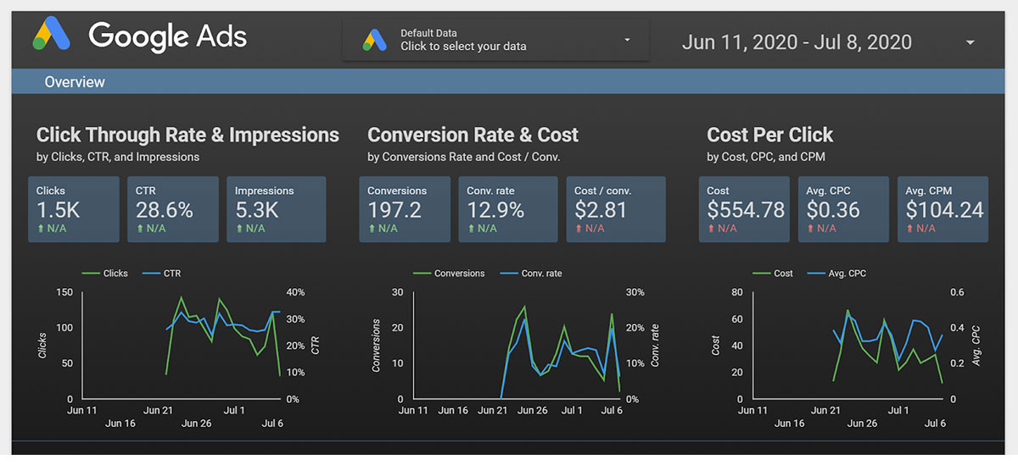1018x465 pixels.
Task: Click the Google Ads icon inside data selector
Action: coord(374,40)
